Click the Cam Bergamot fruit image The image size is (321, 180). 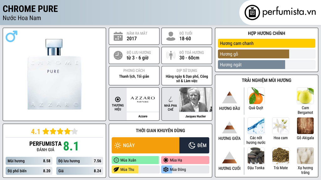pyautogui.click(x=305, y=96)
